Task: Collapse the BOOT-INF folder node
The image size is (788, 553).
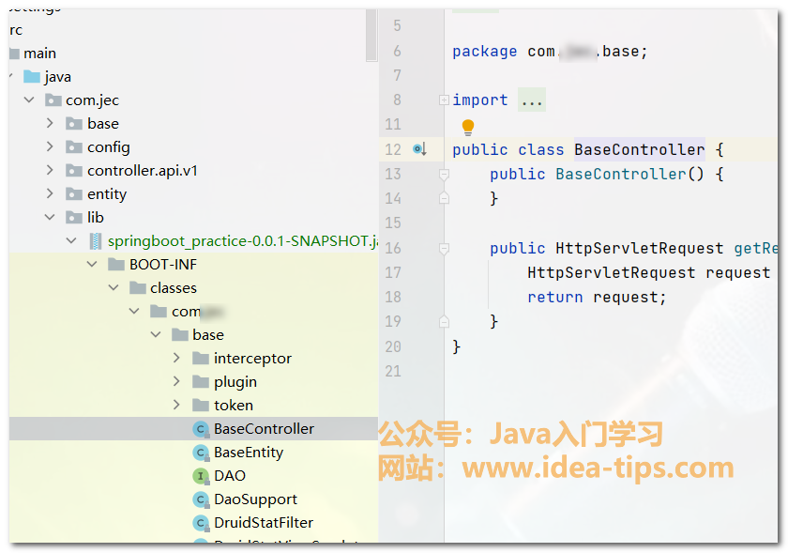Action: tap(92, 264)
